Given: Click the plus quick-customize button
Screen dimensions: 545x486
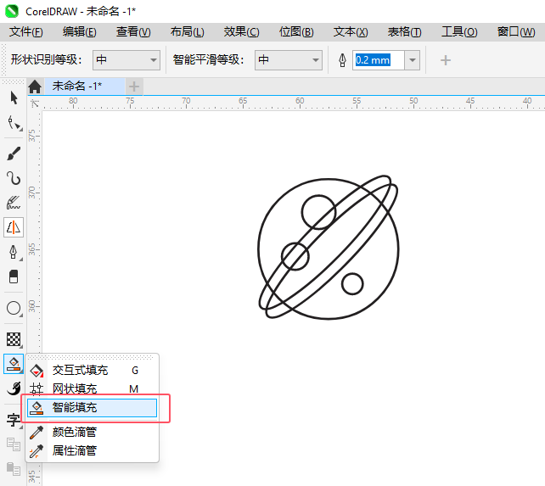Looking at the screenshot, I should [x=445, y=60].
